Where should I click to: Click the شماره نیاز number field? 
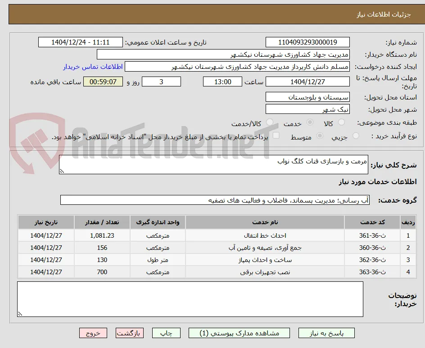point(307,42)
